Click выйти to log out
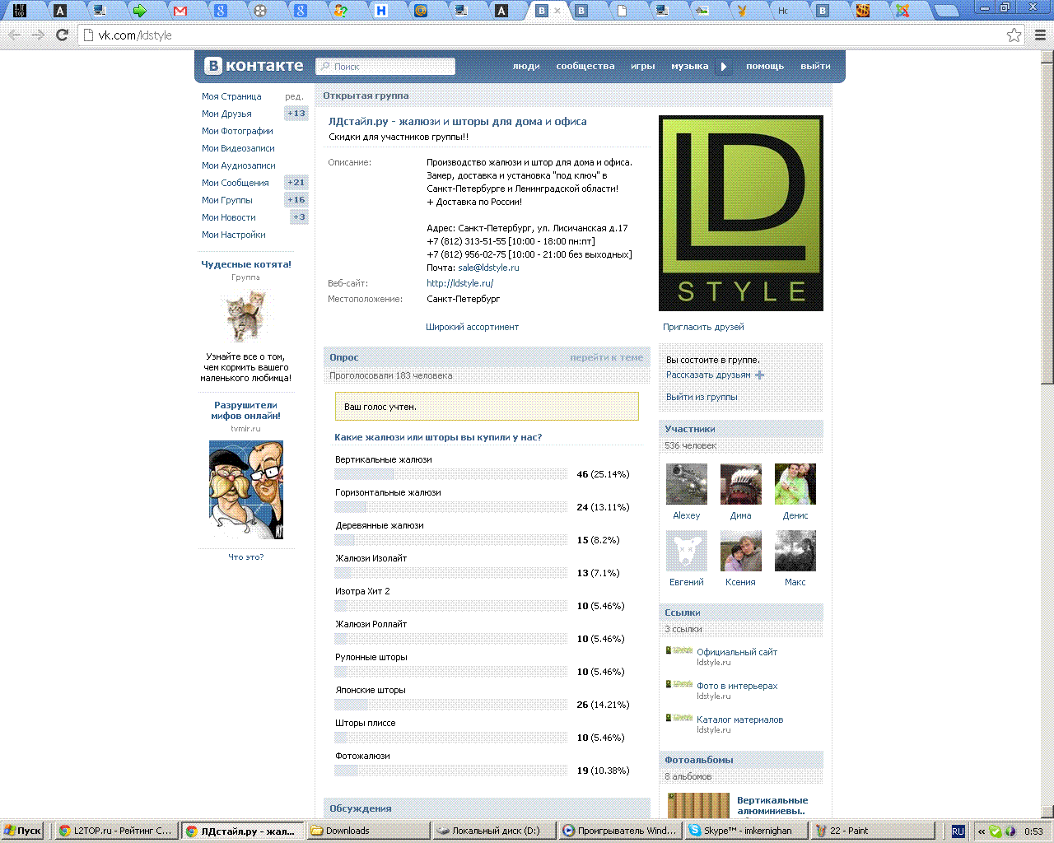 click(815, 67)
